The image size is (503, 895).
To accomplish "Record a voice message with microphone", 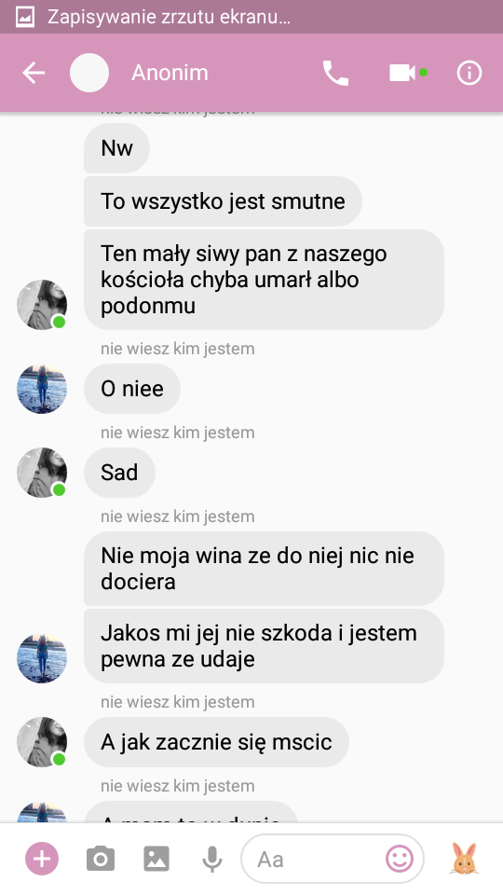I will pos(212,859).
